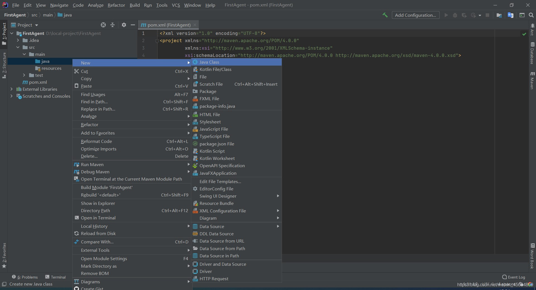Viewport: 536px width, 290px height.
Task: Open the Refactor menu in menu bar
Action: click(x=116, y=5)
